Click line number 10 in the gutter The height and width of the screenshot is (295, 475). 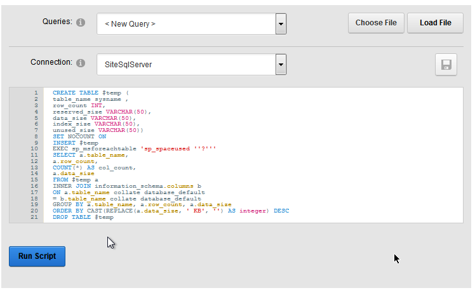(34, 149)
